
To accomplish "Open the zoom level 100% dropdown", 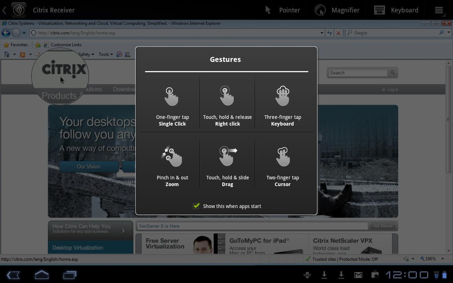I will click(x=442, y=259).
